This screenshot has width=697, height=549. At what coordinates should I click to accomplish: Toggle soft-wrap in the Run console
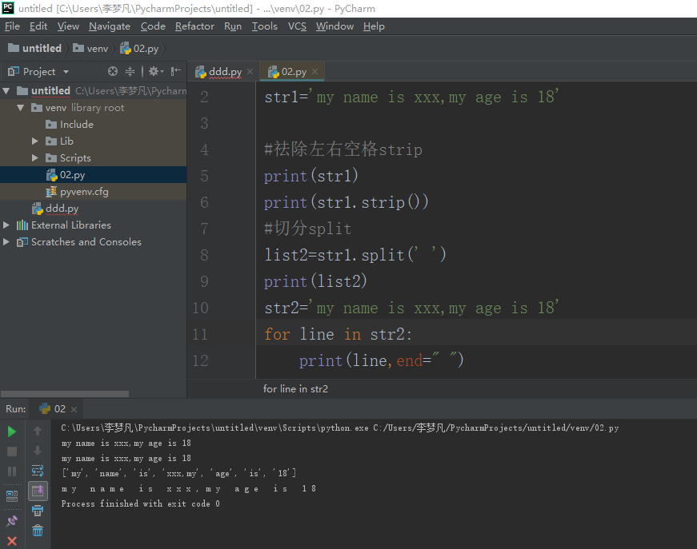point(38,471)
